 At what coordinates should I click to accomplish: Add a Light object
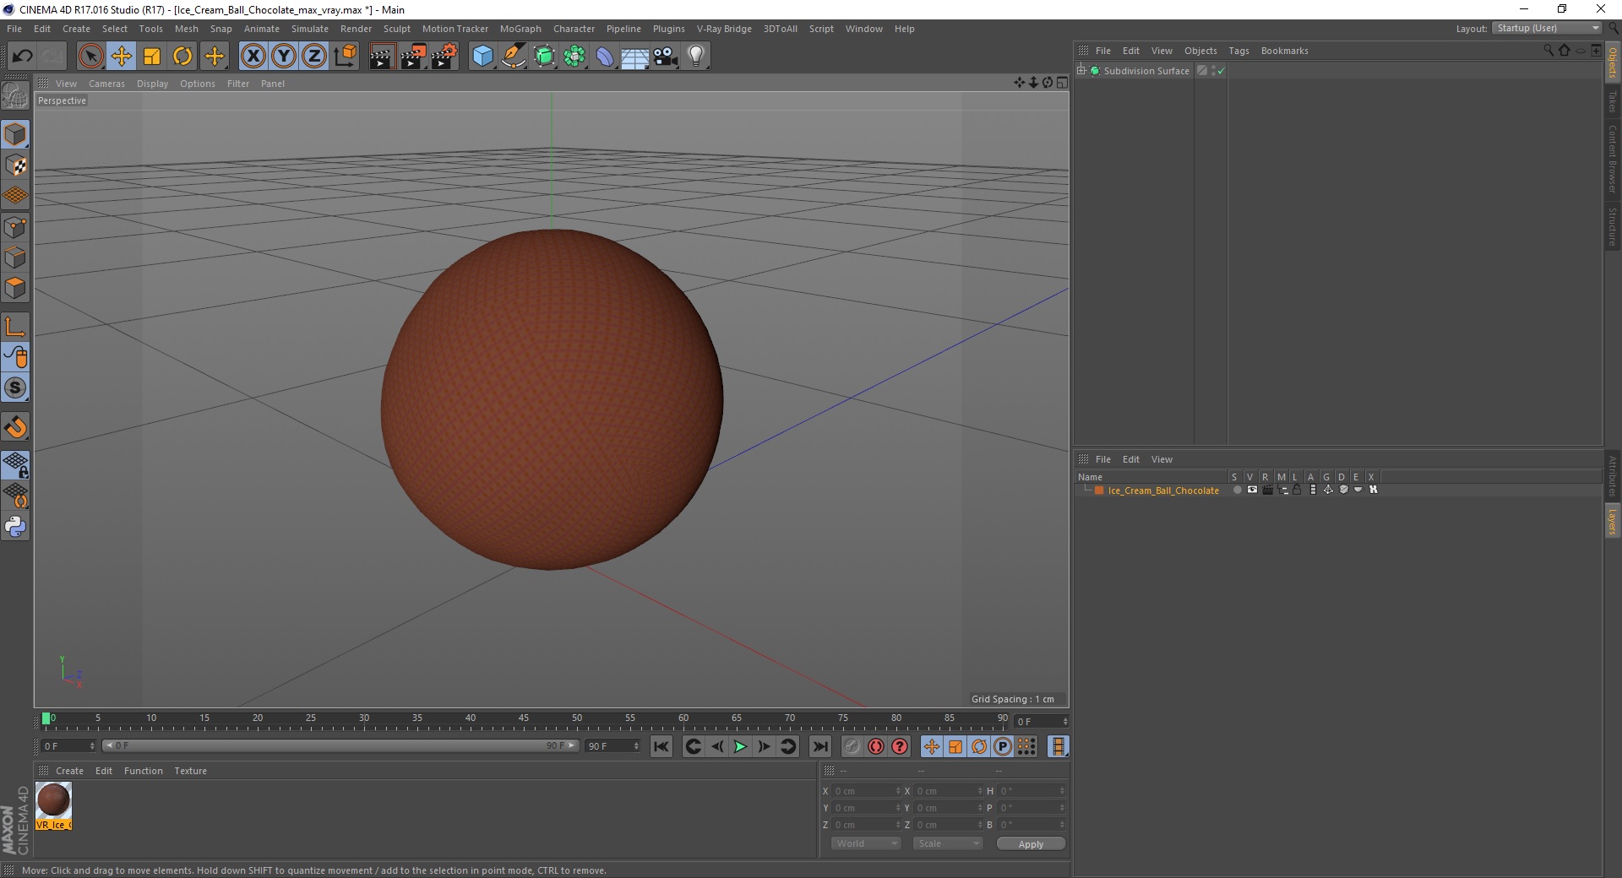pyautogui.click(x=696, y=57)
